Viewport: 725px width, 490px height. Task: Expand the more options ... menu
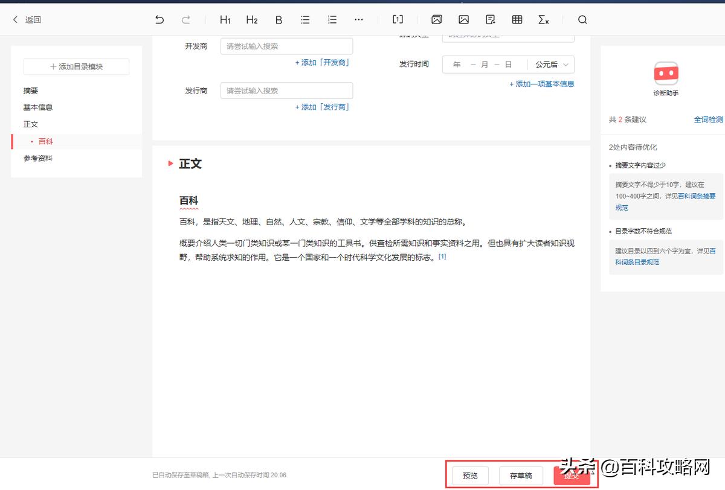point(359,19)
